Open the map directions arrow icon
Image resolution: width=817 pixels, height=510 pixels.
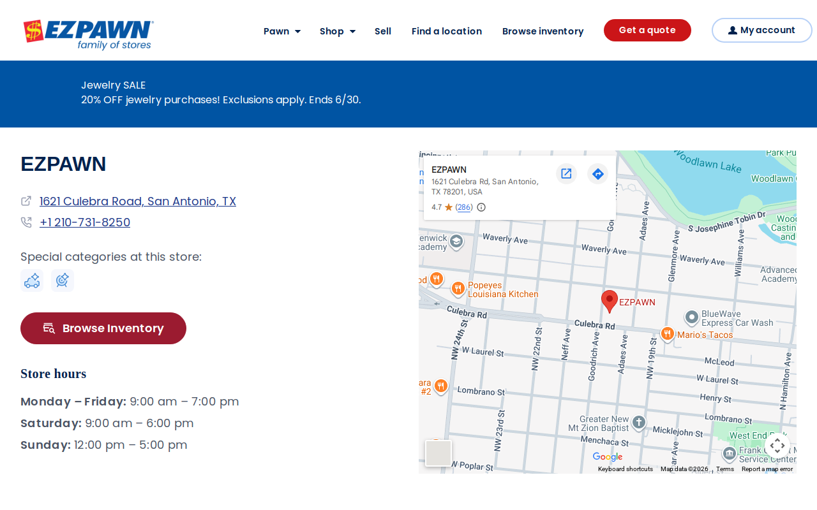[x=598, y=173]
